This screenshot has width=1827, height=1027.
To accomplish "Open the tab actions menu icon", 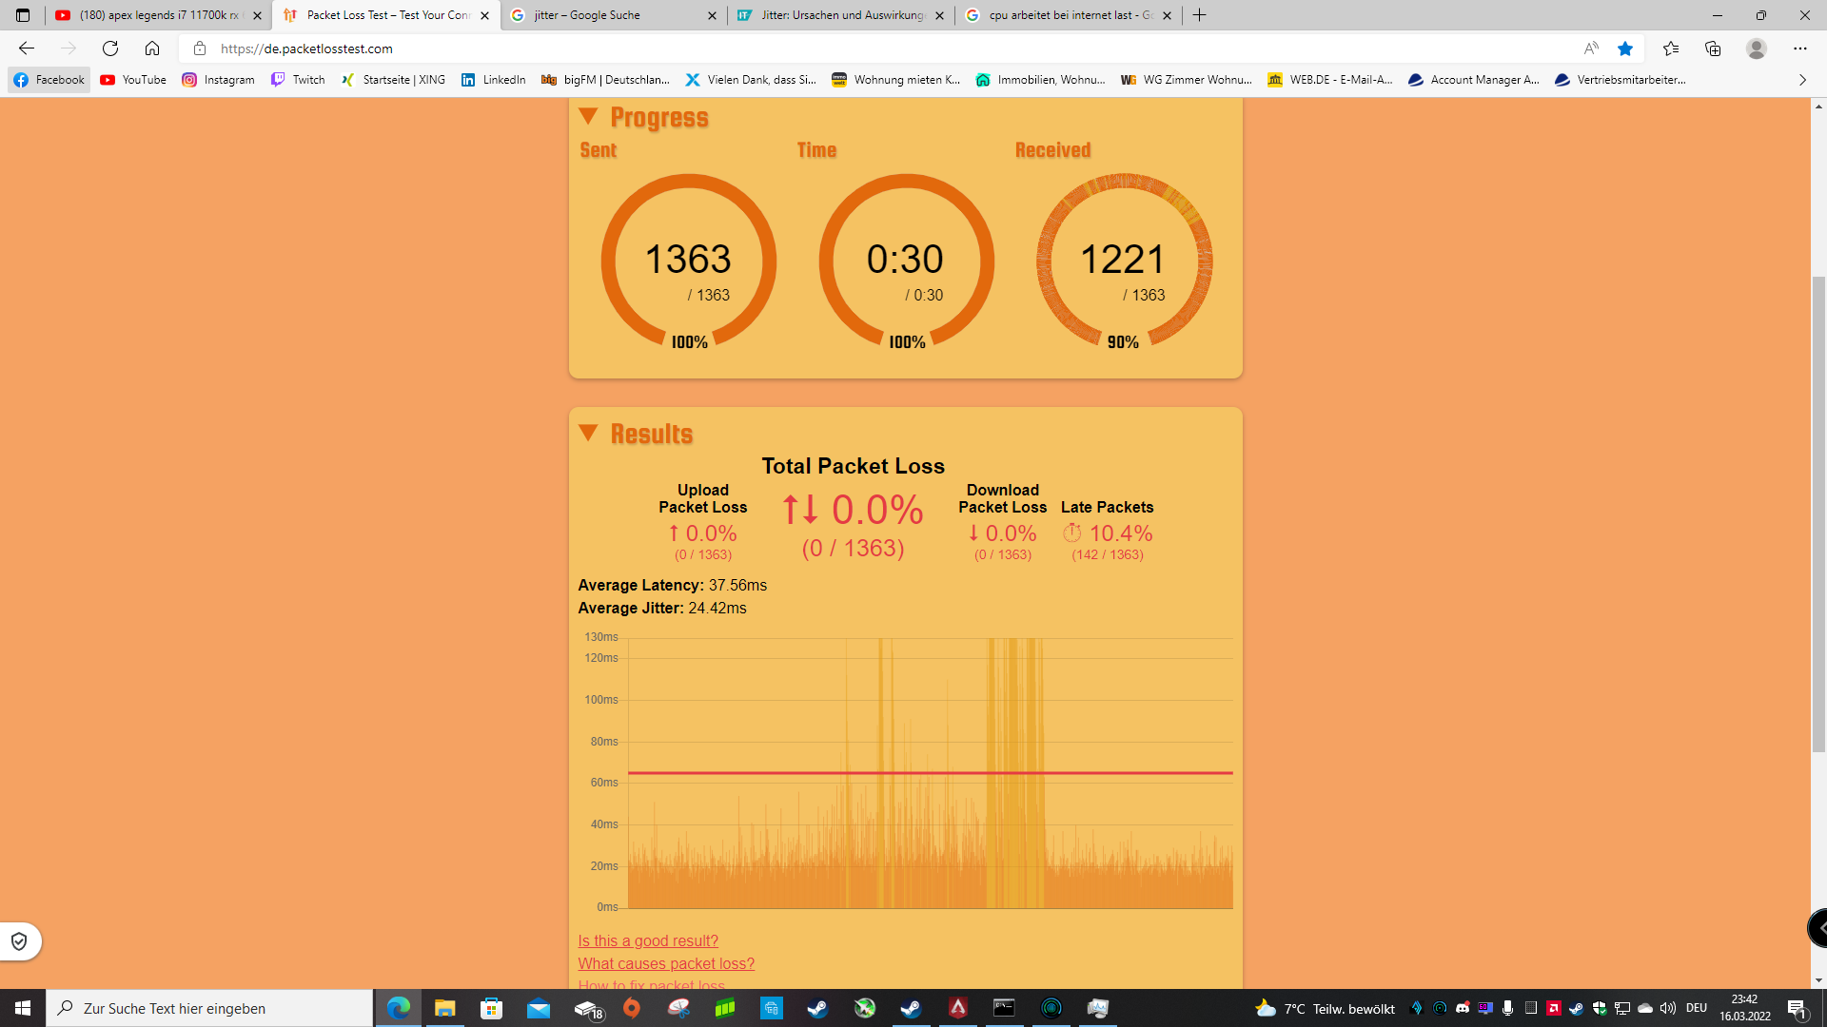I will pyautogui.click(x=23, y=15).
